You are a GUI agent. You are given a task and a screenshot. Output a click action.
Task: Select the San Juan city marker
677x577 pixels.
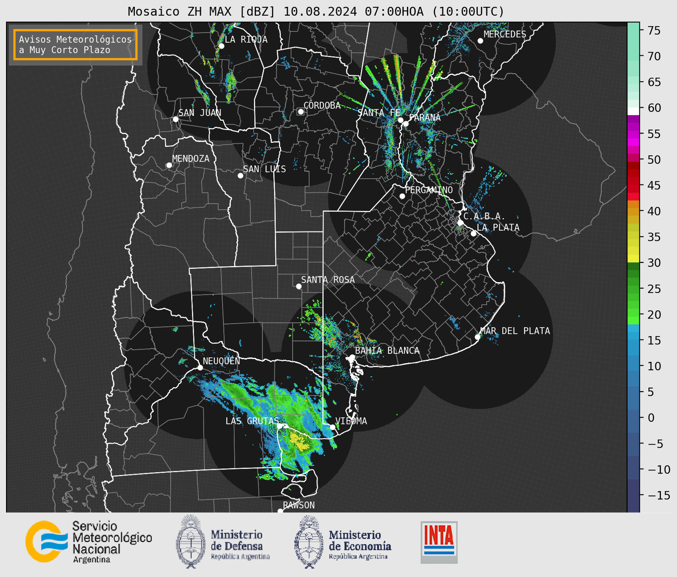click(175, 119)
